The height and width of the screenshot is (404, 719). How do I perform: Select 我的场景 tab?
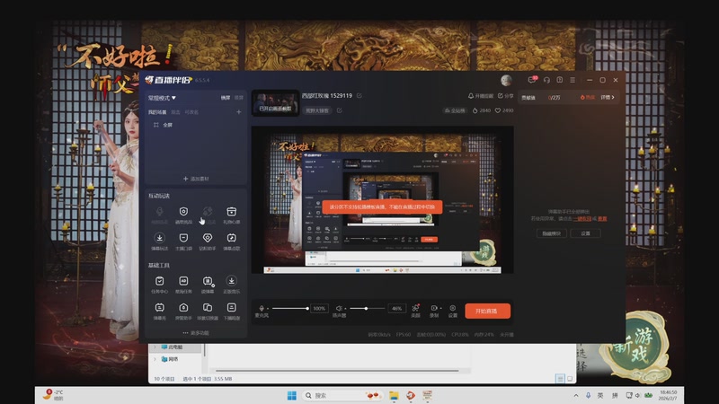(x=156, y=112)
